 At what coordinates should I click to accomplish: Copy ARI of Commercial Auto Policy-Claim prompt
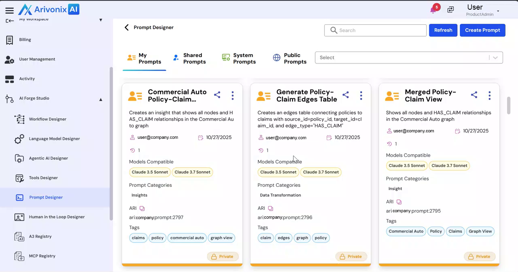point(142,208)
